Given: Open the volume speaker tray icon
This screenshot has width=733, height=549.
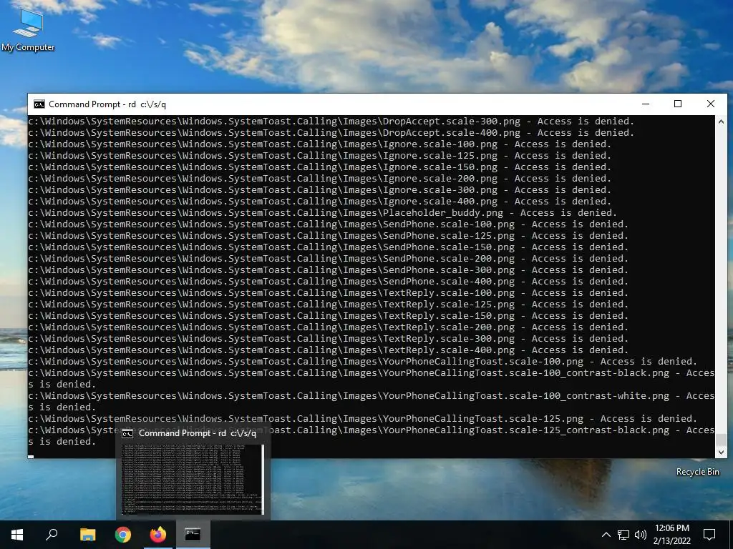Looking at the screenshot, I should tap(641, 535).
